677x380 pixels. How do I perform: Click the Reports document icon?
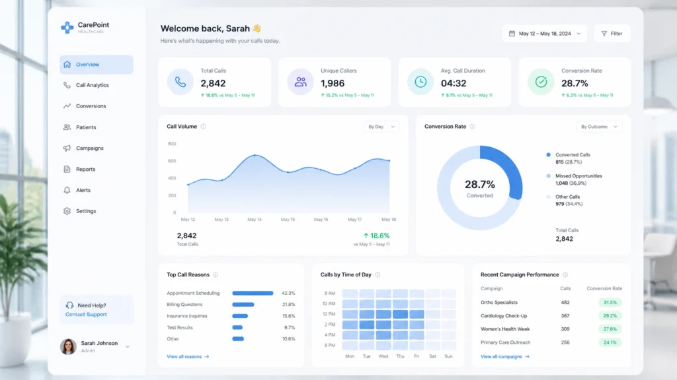[67, 170]
